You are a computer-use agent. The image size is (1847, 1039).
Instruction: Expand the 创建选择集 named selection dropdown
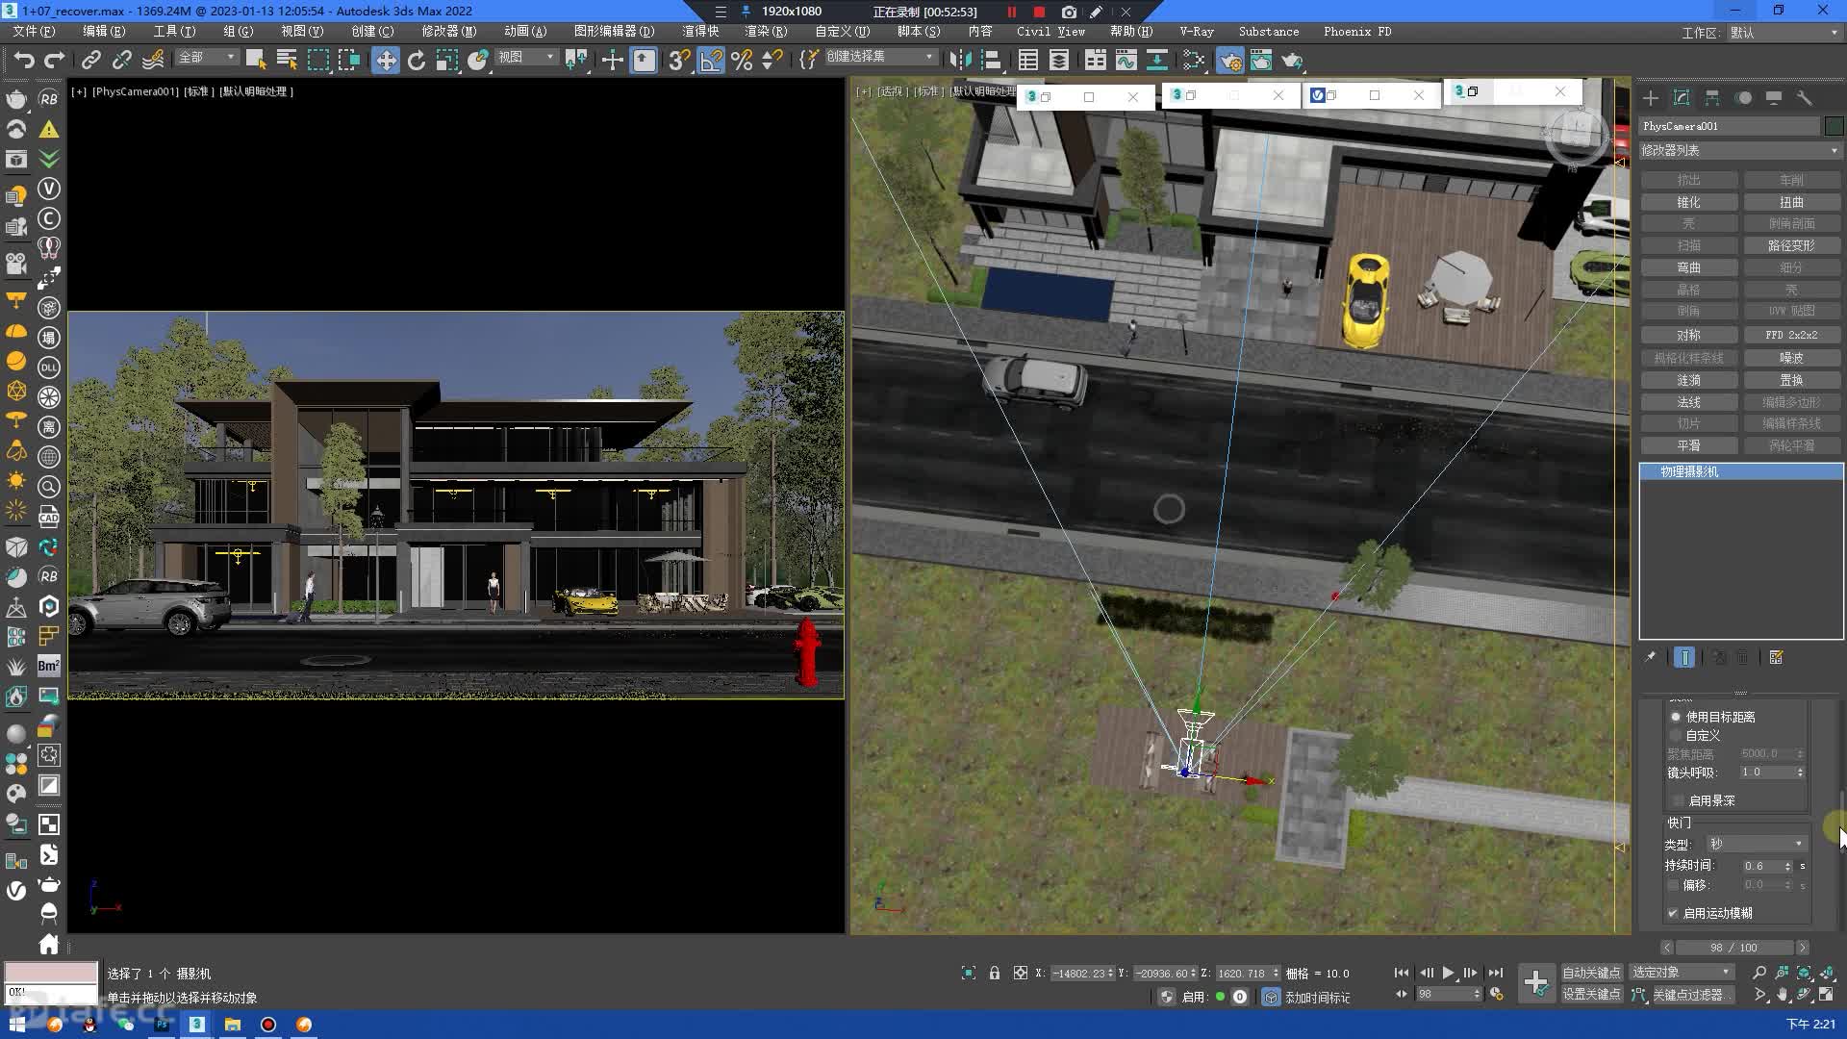point(880,57)
